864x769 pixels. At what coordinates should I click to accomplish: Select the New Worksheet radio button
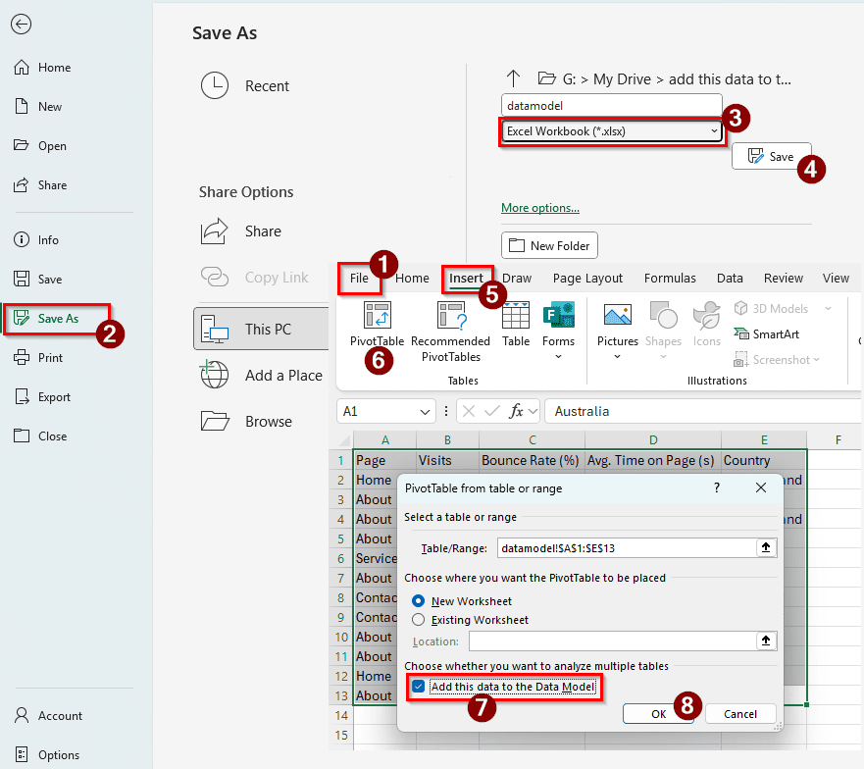[419, 601]
